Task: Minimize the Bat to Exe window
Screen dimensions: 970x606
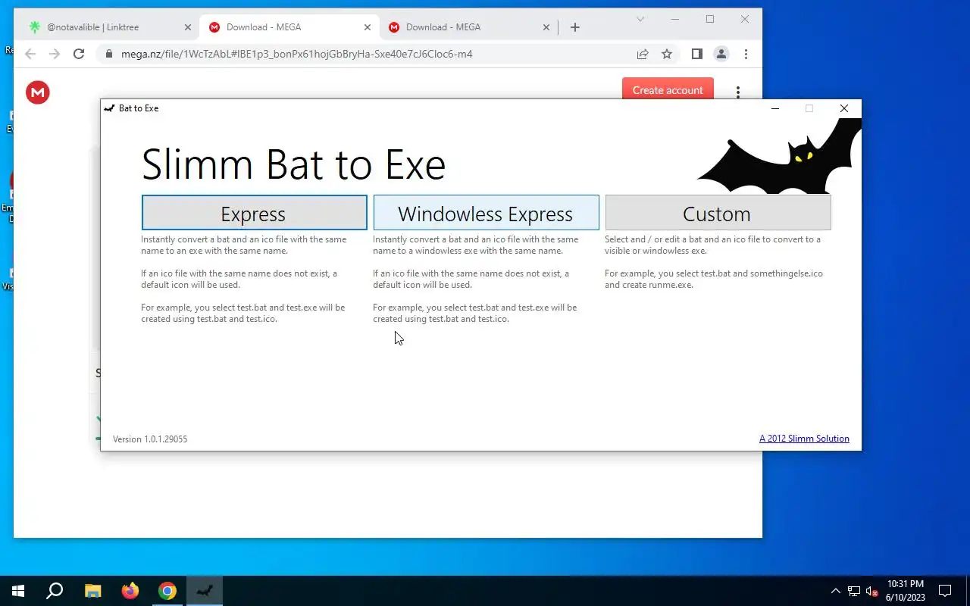Action: pyautogui.click(x=775, y=108)
